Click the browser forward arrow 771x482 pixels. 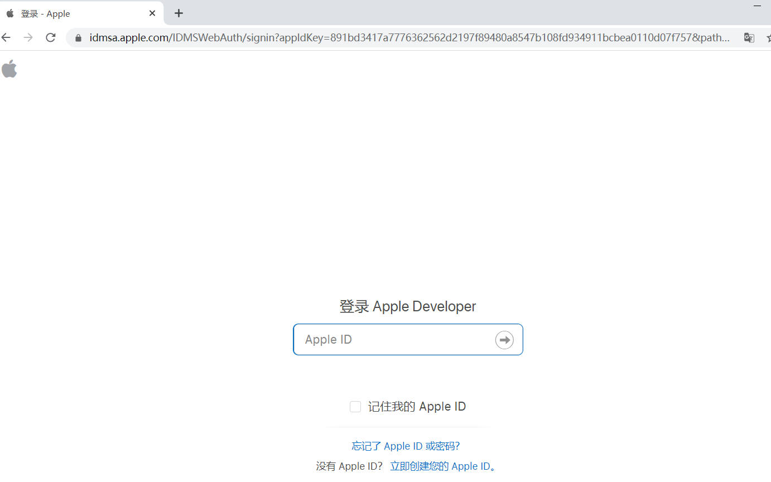28,37
